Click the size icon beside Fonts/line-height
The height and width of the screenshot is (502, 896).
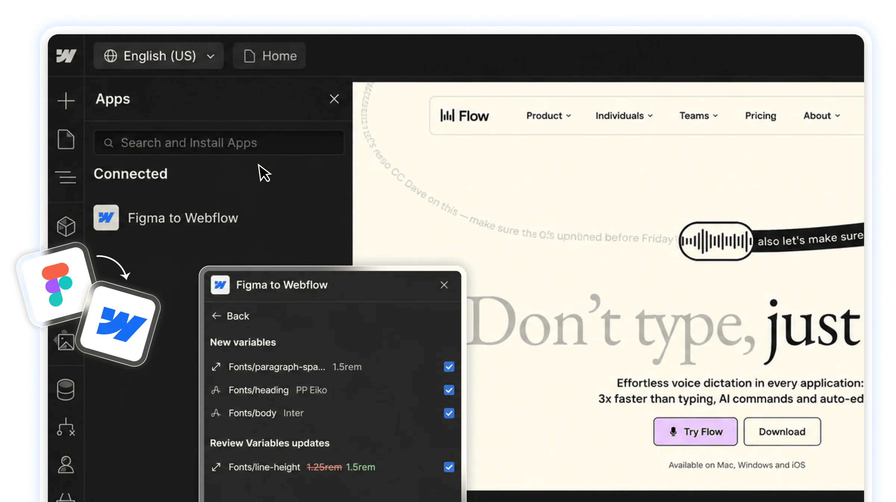[x=216, y=467]
